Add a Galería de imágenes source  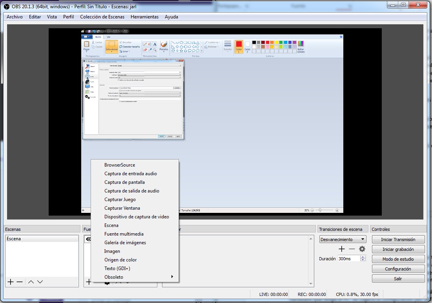[x=135, y=243]
